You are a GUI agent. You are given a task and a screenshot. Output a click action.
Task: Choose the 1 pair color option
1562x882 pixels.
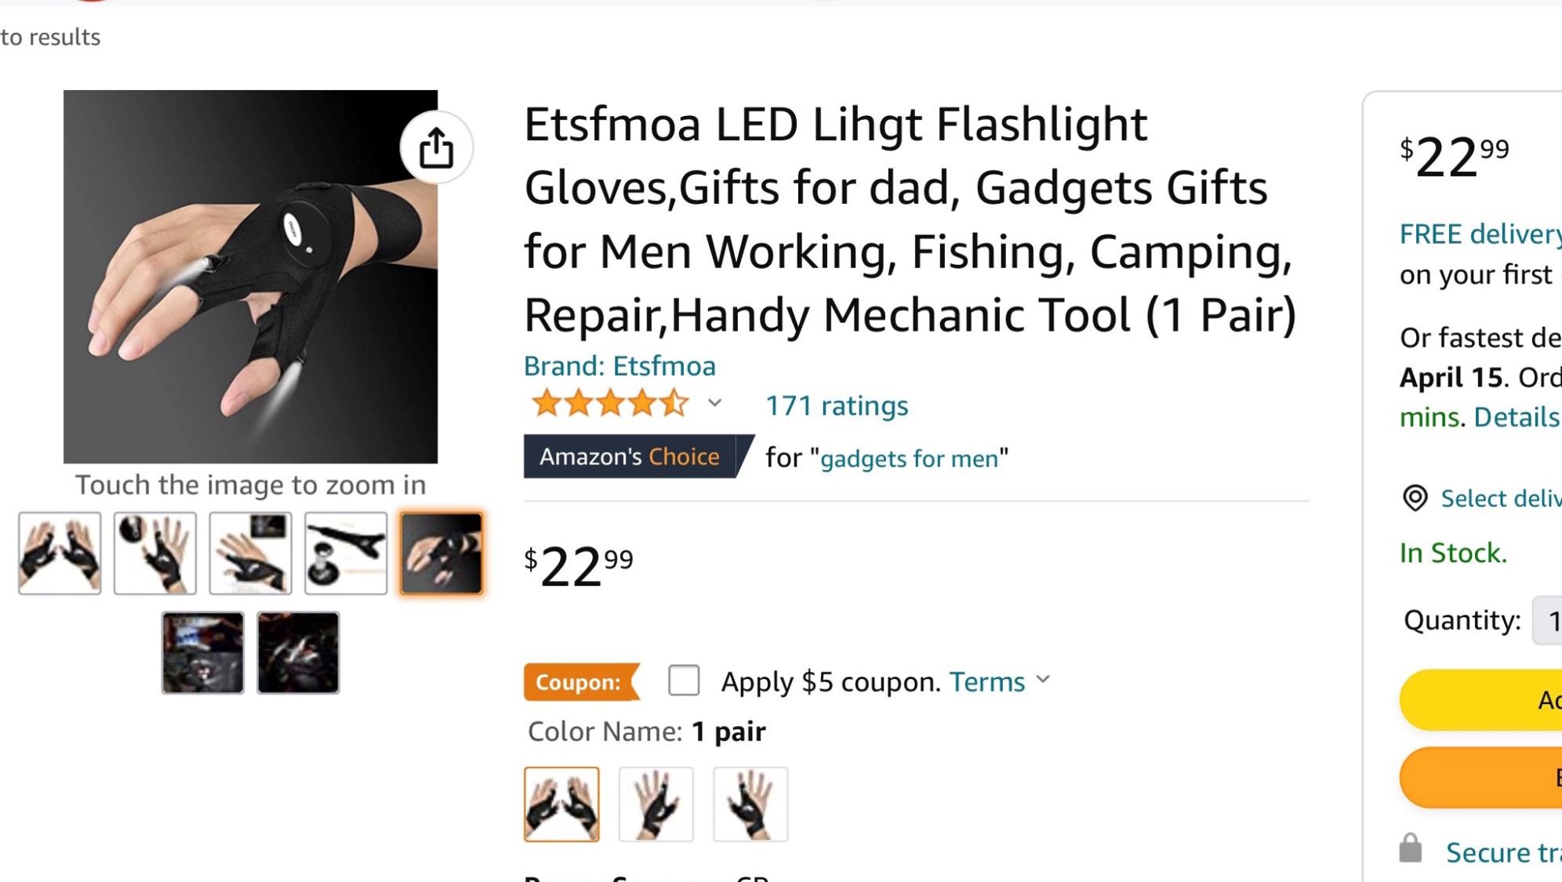point(561,804)
